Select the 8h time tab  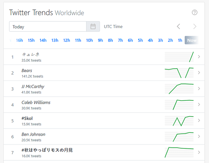point(110,40)
